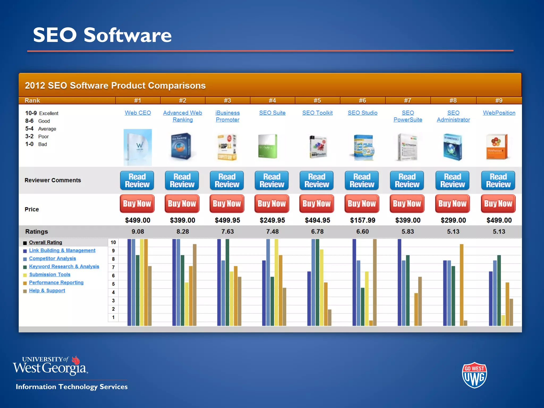Click the 10-9 Excellent rating key
Viewport: 544px width, 408px height.
pos(42,113)
